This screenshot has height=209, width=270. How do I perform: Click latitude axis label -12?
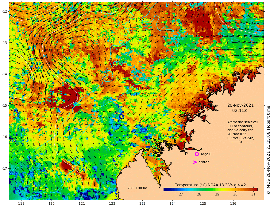click(5, 11)
